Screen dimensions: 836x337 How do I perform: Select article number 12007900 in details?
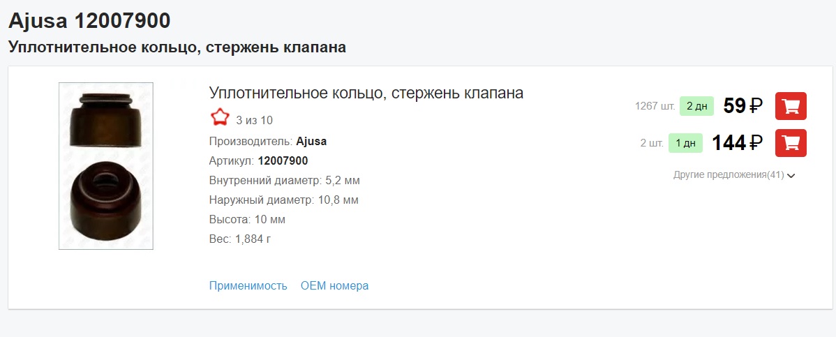pyautogui.click(x=283, y=161)
